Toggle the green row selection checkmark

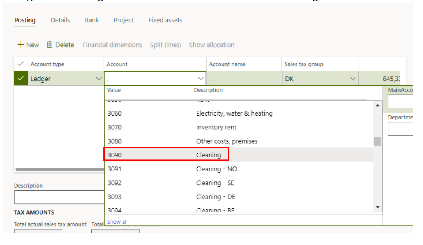click(x=21, y=79)
